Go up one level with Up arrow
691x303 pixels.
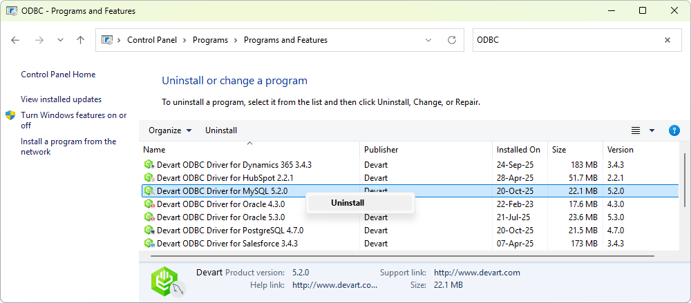pyautogui.click(x=80, y=40)
